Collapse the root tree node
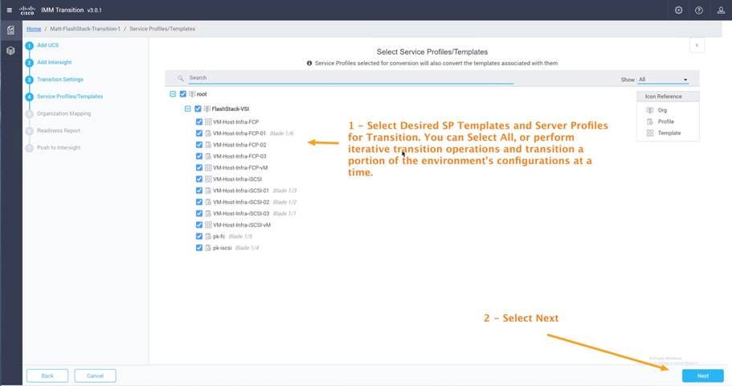 pyautogui.click(x=173, y=94)
